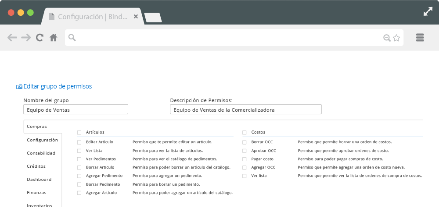Open the browser home icon
This screenshot has height=219, width=439.
(54, 37)
